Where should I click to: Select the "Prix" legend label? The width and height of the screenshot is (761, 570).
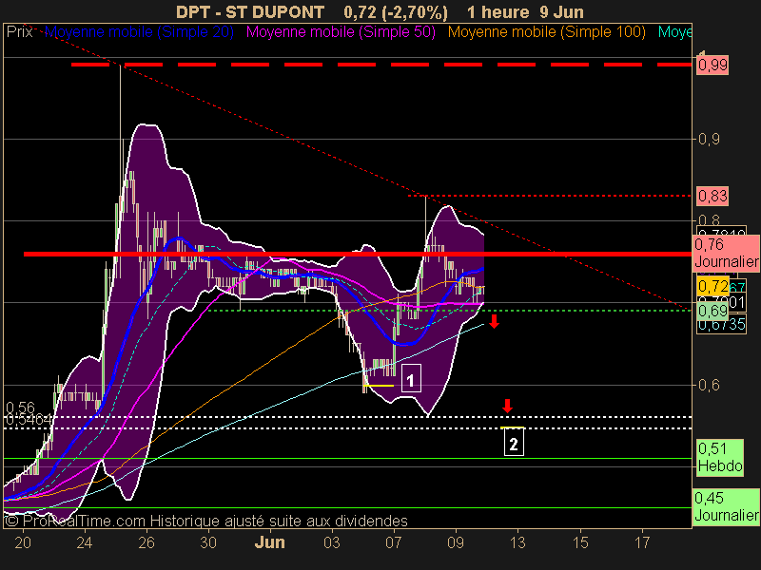coord(19,32)
